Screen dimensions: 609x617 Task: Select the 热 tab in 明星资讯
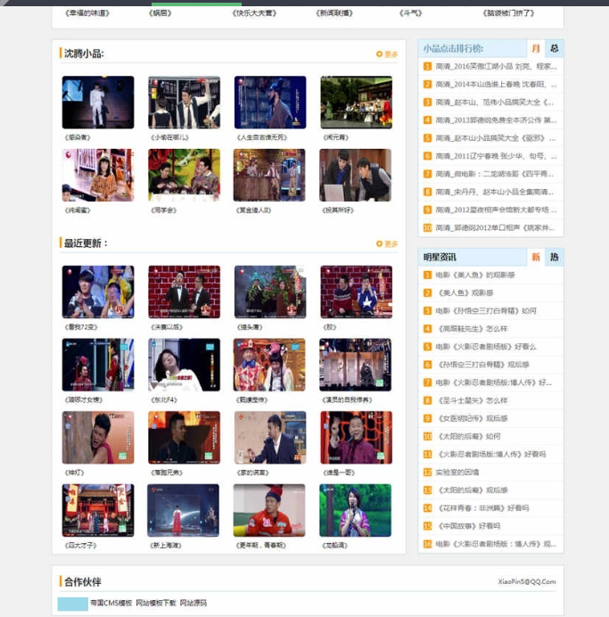[x=555, y=257]
